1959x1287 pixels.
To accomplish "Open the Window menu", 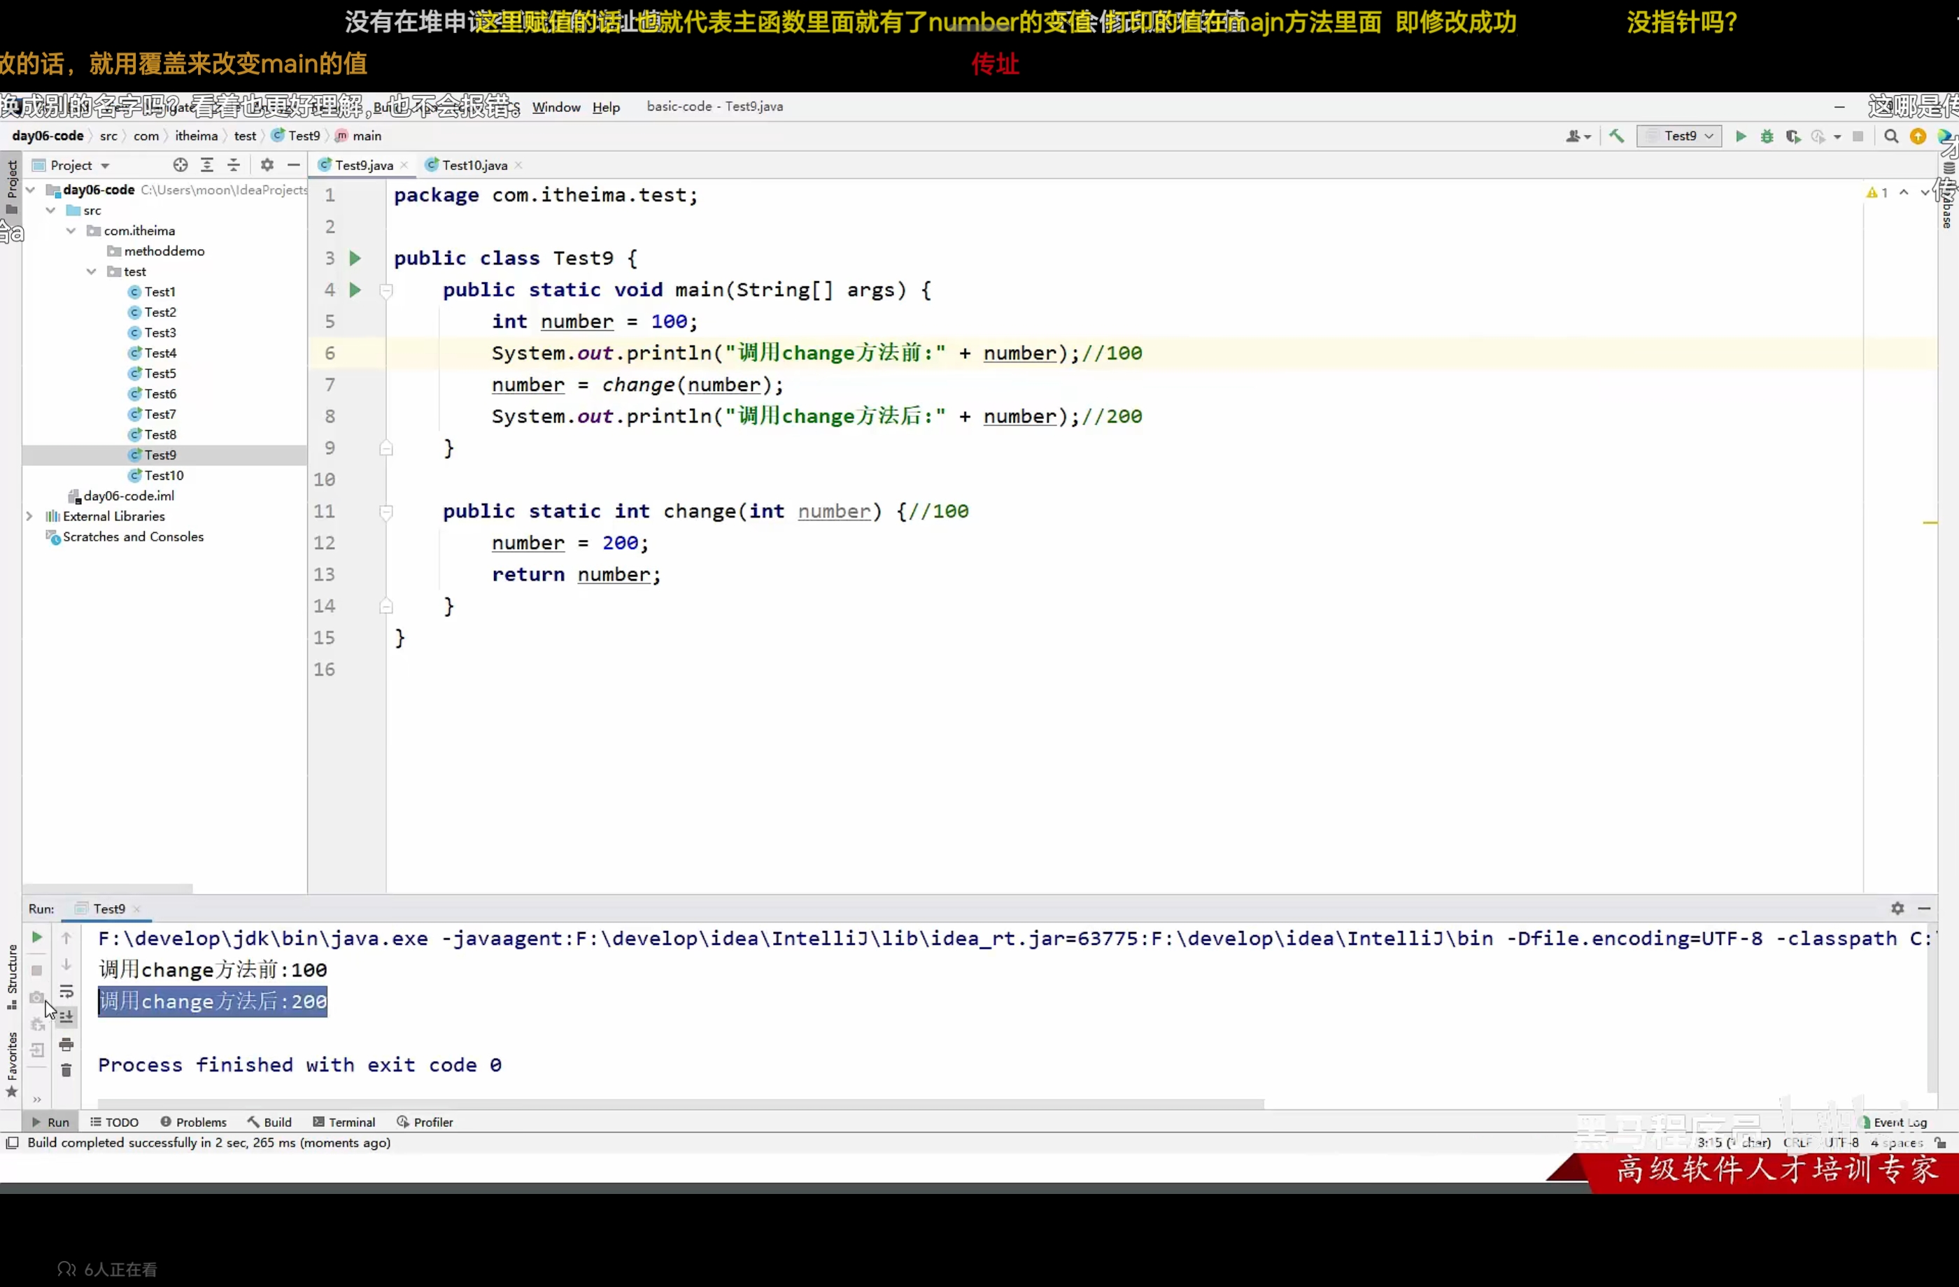I will point(556,107).
